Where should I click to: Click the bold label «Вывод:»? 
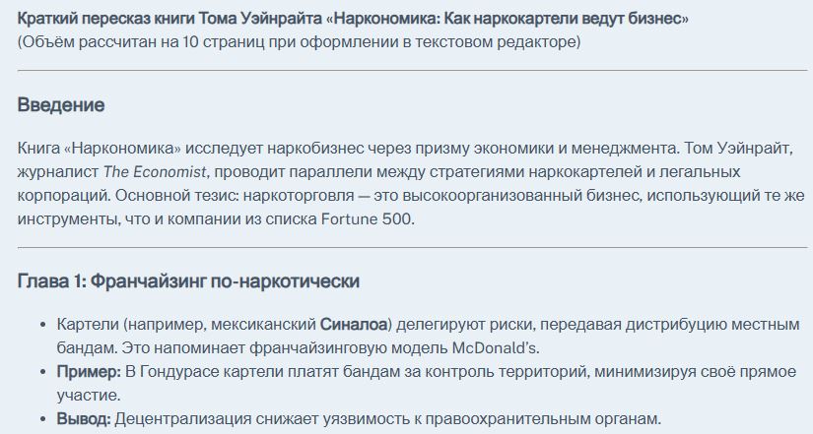84,418
